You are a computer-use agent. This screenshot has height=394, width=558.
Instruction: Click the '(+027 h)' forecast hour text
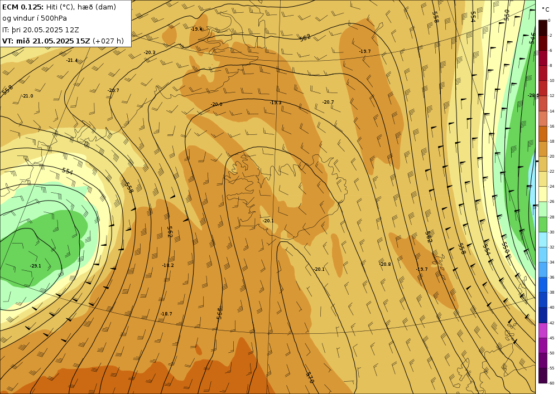point(108,41)
